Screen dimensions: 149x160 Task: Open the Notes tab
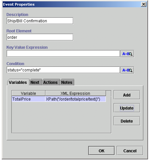point(67,83)
